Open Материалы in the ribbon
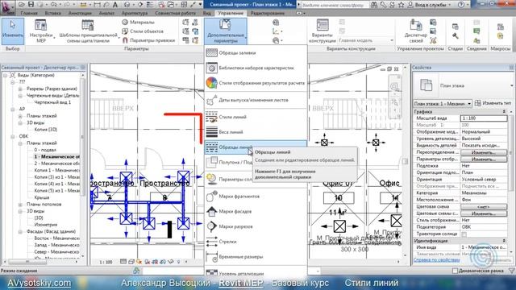This screenshot has width=516, height=290. 138,23
